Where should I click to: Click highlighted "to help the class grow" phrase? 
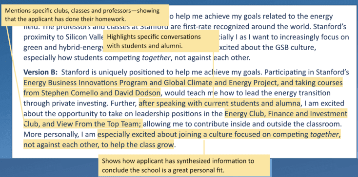[x=138, y=145]
